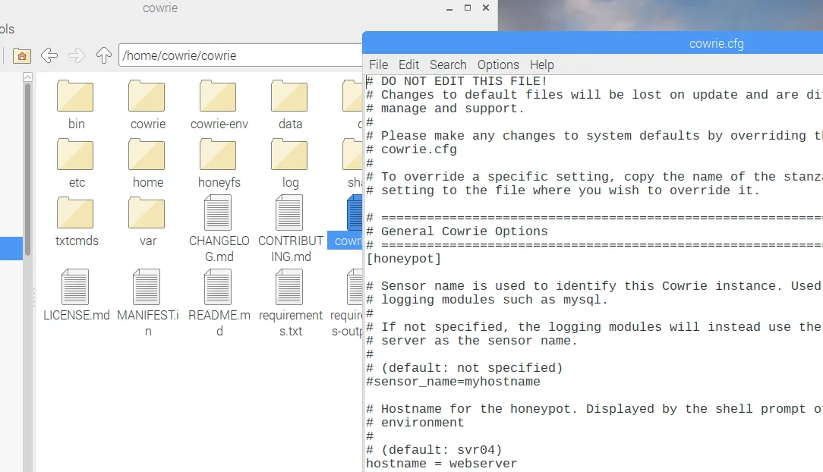Go to home folder via house icon
This screenshot has width=823, height=472.
tap(22, 55)
